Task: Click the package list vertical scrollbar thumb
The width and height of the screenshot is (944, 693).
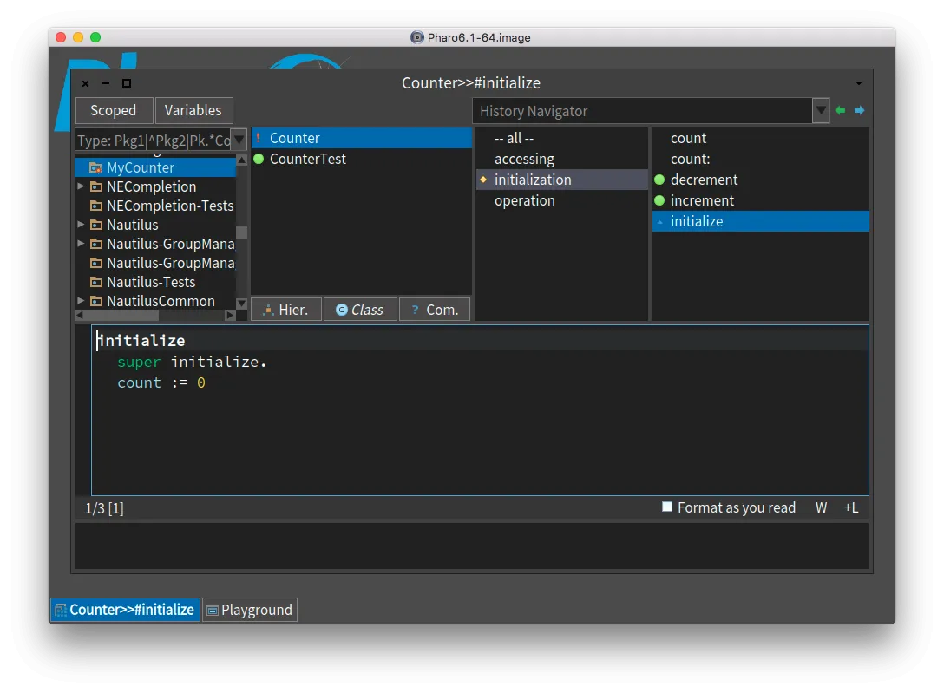Action: tap(241, 232)
